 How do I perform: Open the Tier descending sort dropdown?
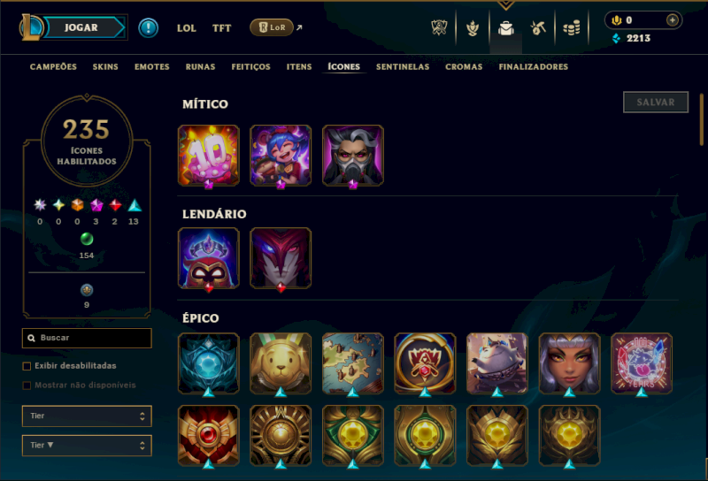click(87, 446)
